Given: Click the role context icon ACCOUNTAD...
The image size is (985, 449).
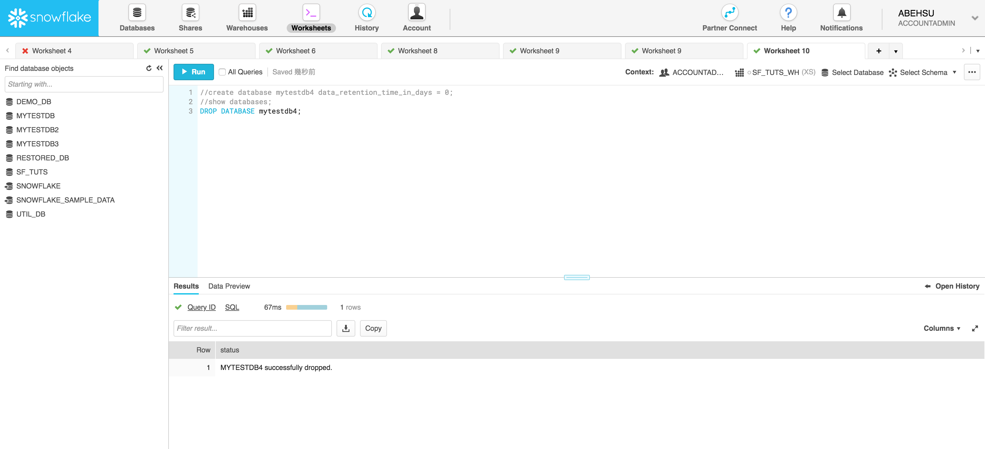Looking at the screenshot, I should 664,73.
